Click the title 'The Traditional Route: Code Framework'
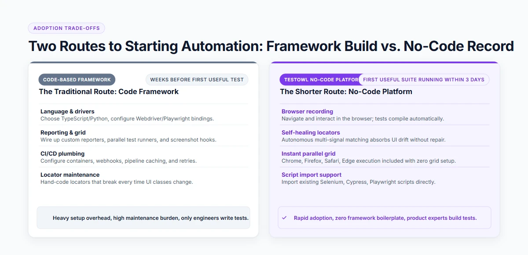 [x=109, y=91]
